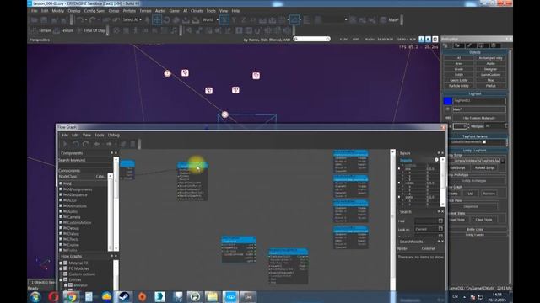Click the Clear State button

coord(483,220)
